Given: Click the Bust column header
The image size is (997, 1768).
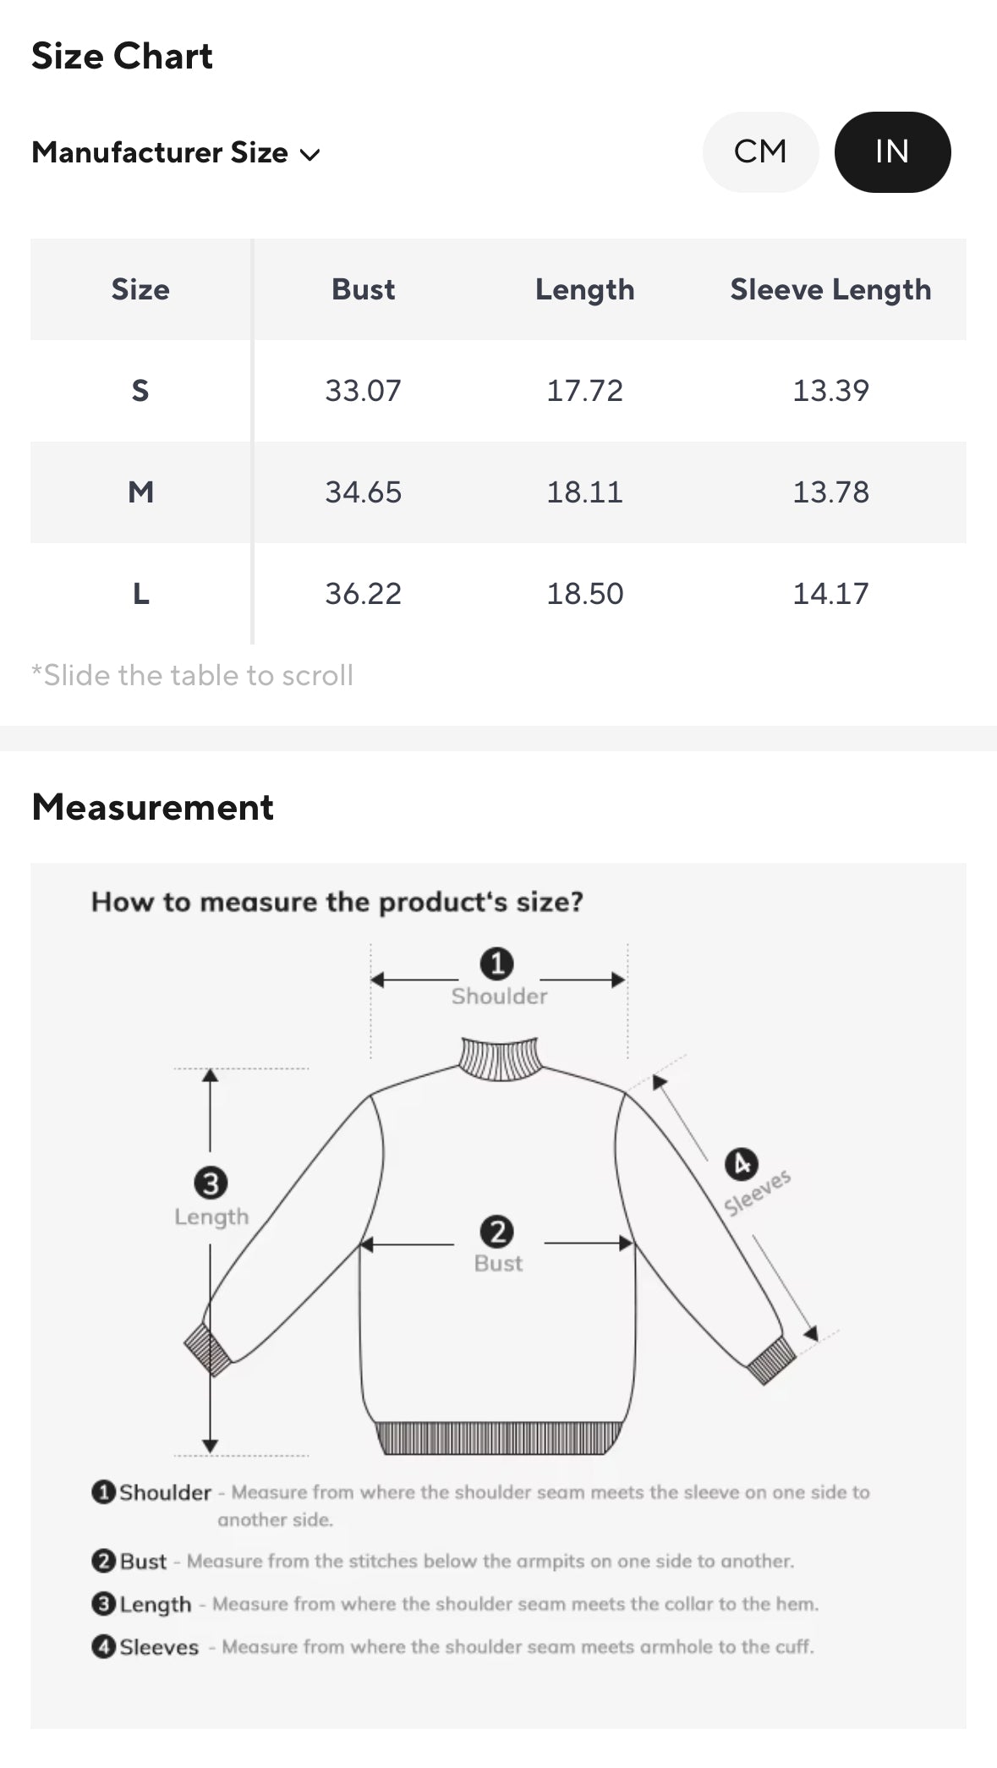Looking at the screenshot, I should [x=363, y=289].
